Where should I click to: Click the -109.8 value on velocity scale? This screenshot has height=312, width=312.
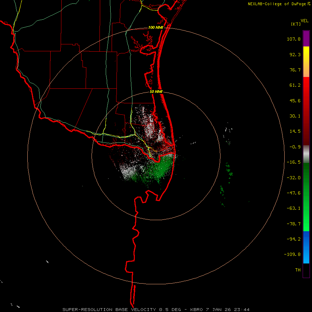[x=293, y=254]
